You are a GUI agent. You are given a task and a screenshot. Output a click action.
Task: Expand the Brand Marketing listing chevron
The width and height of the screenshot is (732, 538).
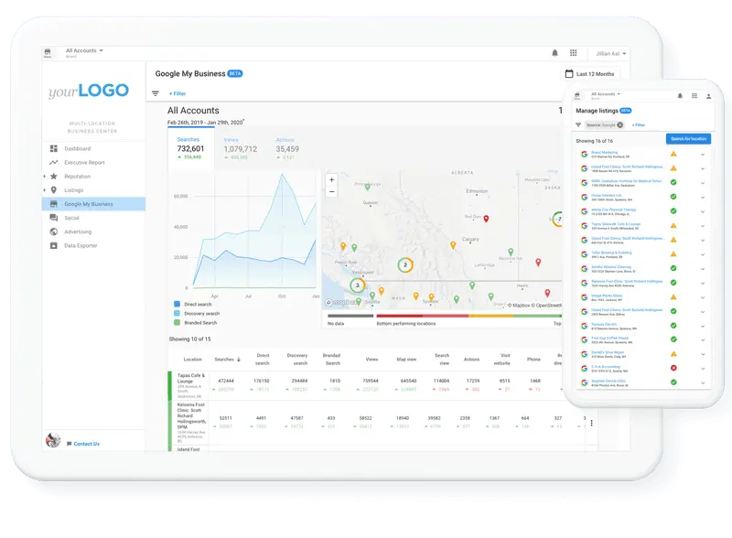click(703, 155)
